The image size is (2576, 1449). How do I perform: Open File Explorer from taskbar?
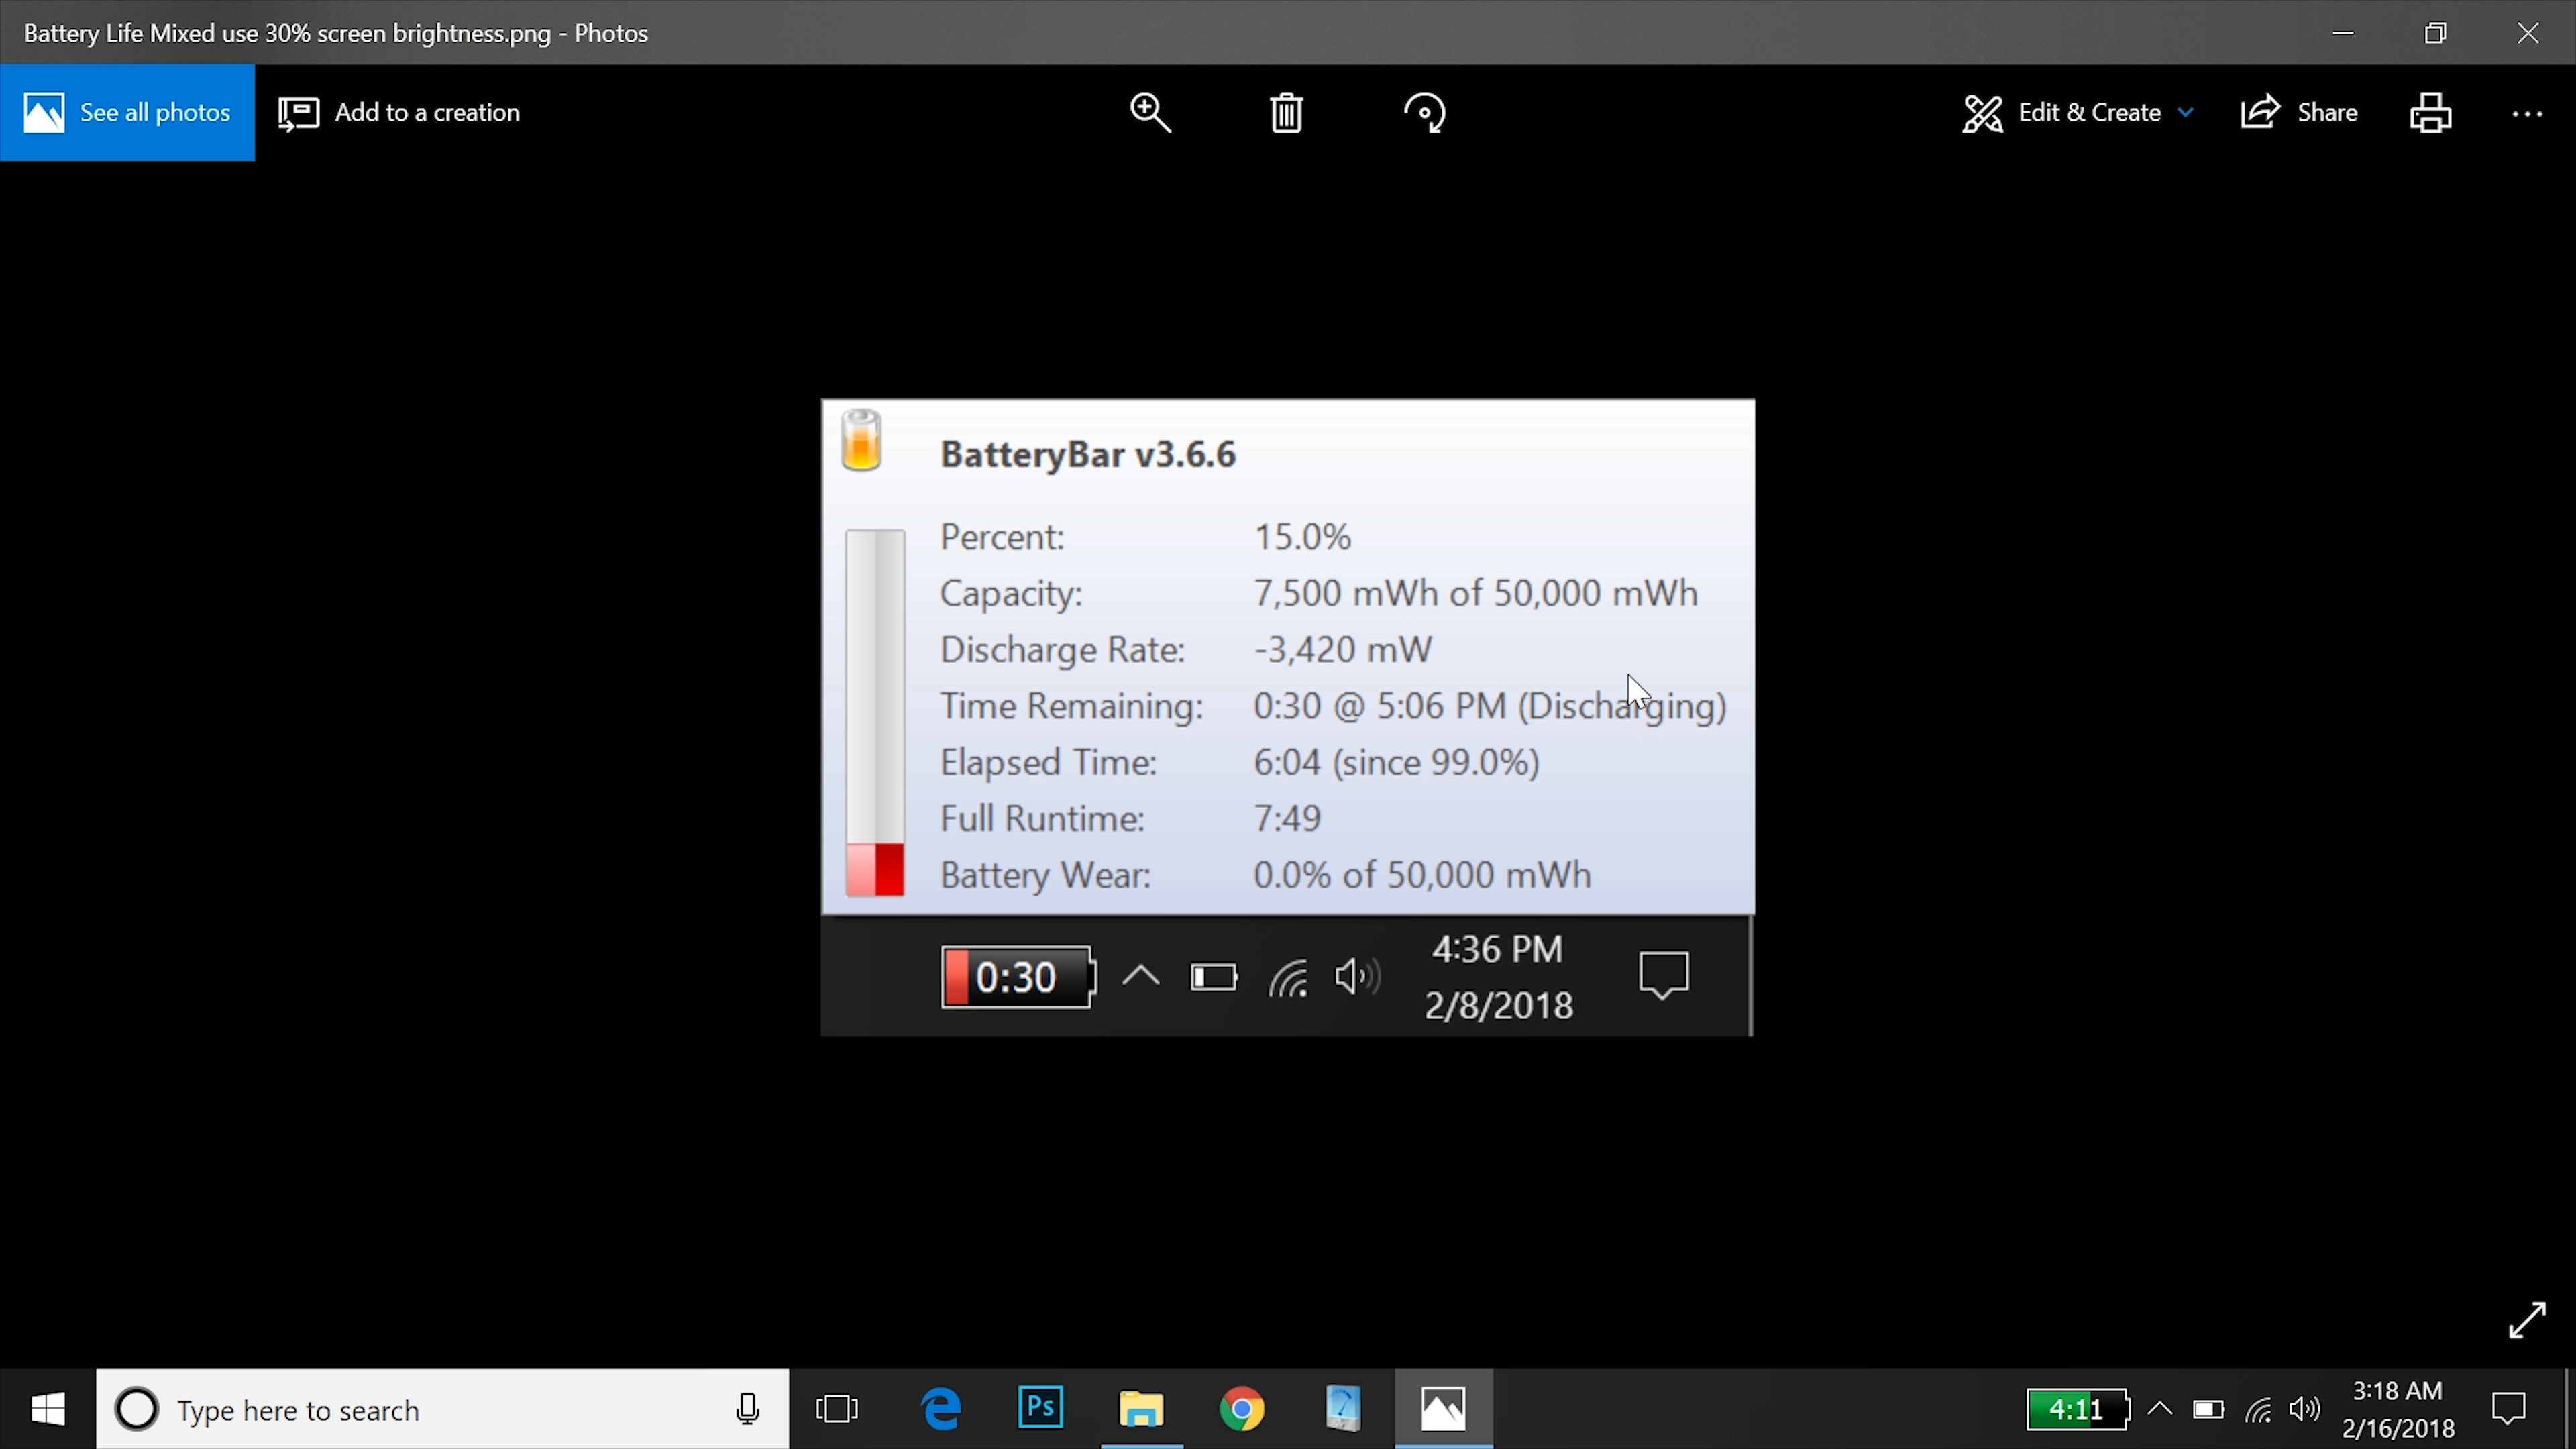pyautogui.click(x=1141, y=1409)
